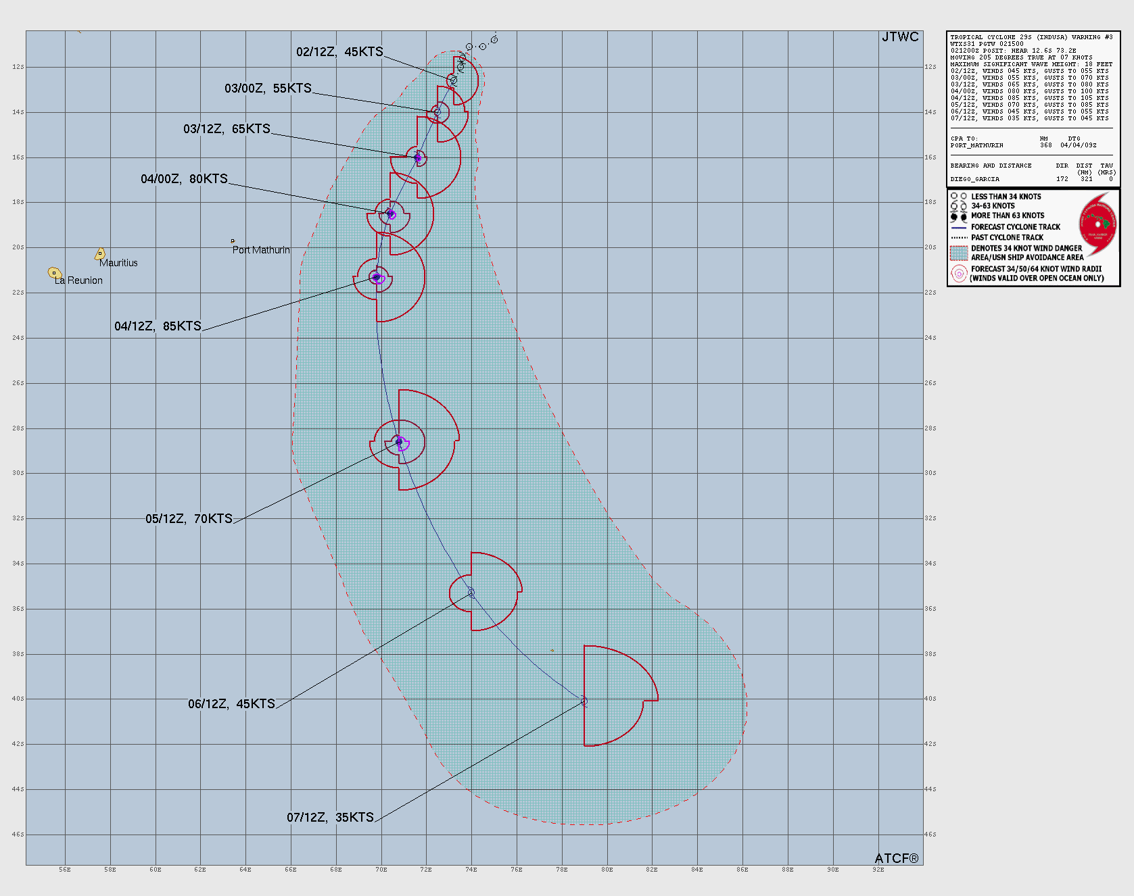The image size is (1134, 896).
Task: Click the storm position marker for 06/12Z
Action: [x=471, y=593]
